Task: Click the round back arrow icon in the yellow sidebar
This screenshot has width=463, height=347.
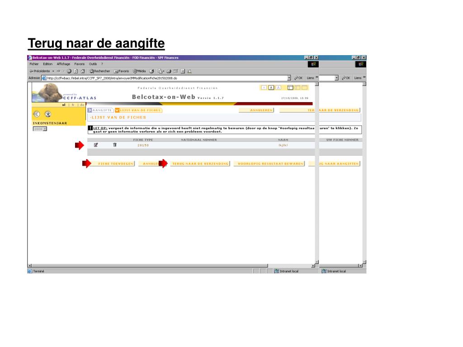Action: click(x=37, y=114)
